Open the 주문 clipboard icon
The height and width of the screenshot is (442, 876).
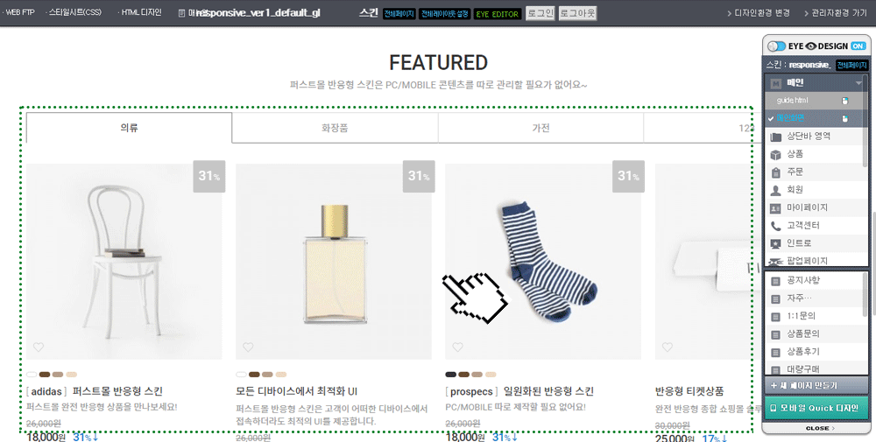[775, 172]
